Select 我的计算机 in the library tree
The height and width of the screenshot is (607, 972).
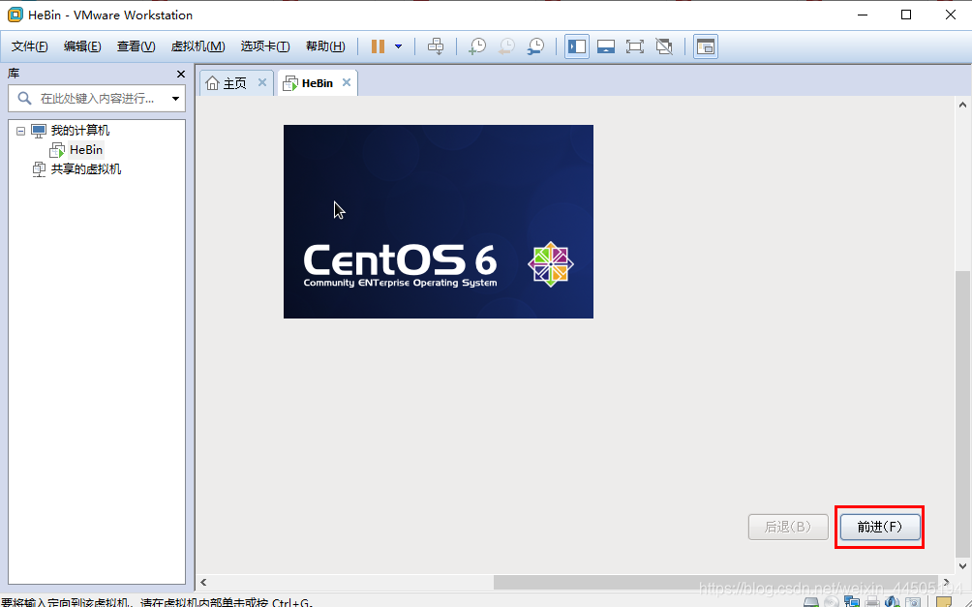pyautogui.click(x=80, y=131)
